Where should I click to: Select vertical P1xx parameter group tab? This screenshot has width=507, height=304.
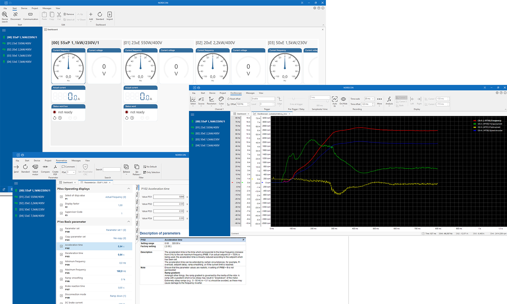137,195
